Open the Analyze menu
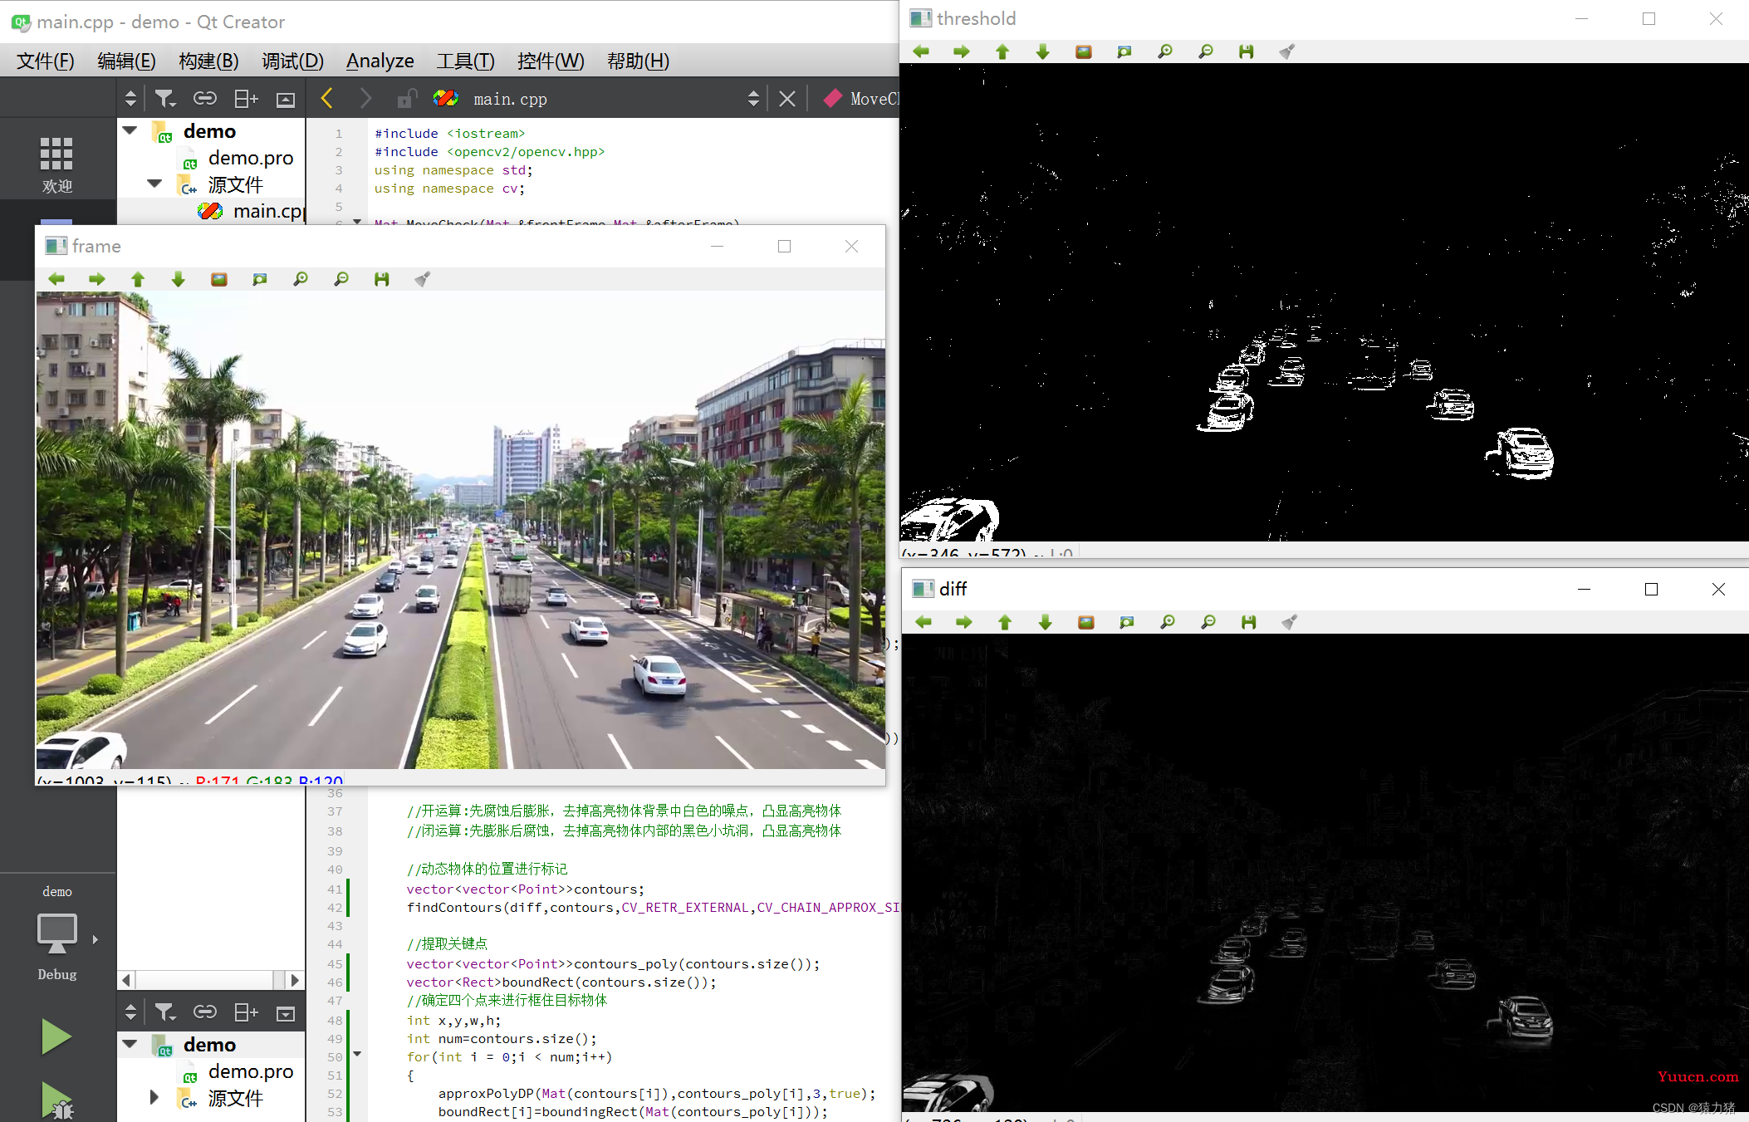This screenshot has height=1122, width=1749. point(380,61)
